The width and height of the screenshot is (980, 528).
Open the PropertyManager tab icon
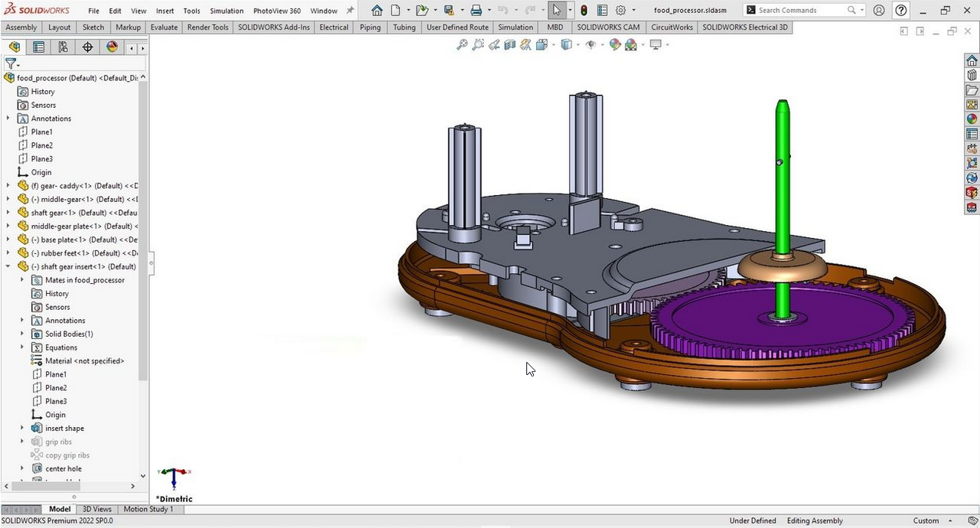pyautogui.click(x=38, y=47)
